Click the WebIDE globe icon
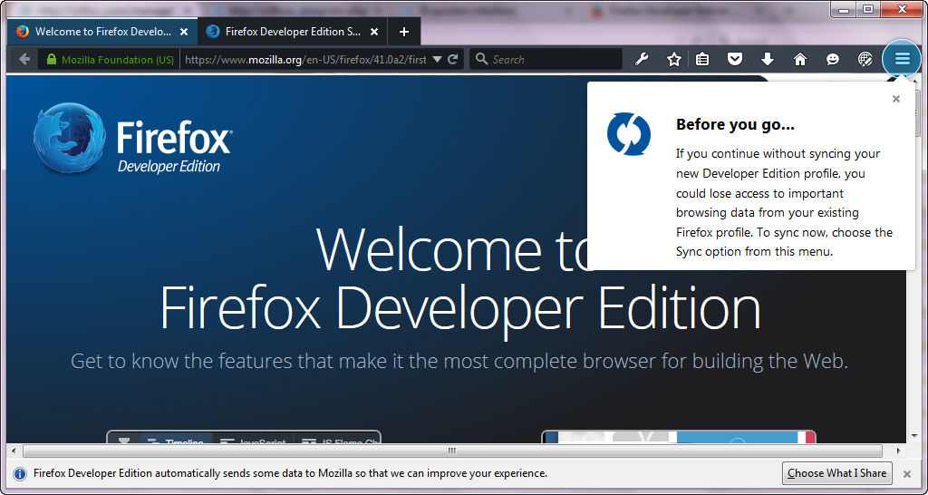The height and width of the screenshot is (495, 928). click(x=865, y=59)
